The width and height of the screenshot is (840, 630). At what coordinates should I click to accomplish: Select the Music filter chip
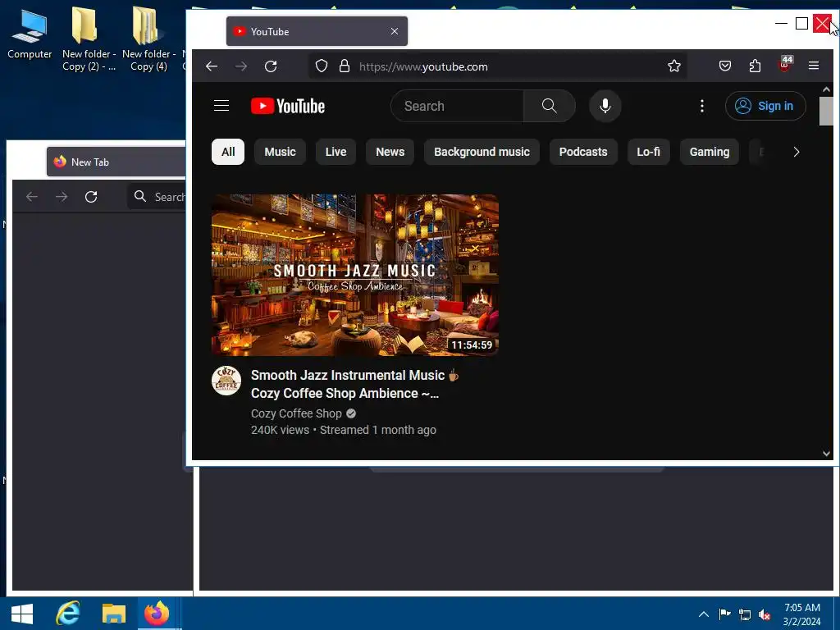[x=280, y=152]
